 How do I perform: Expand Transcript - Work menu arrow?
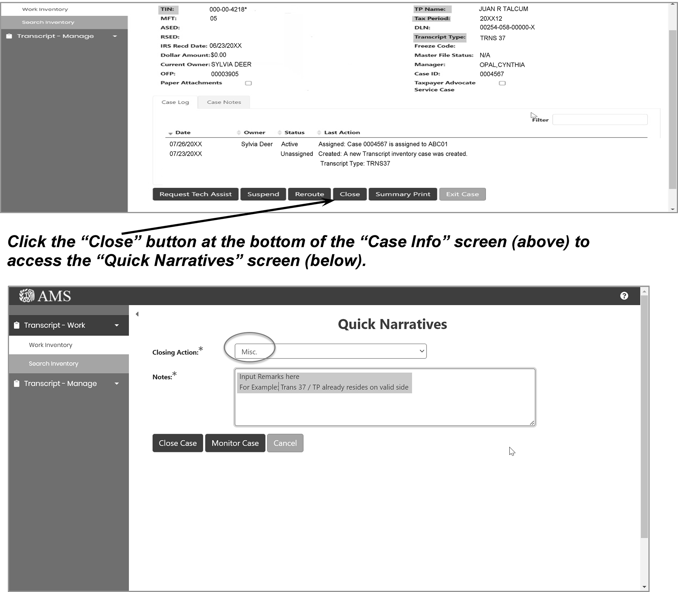point(117,325)
